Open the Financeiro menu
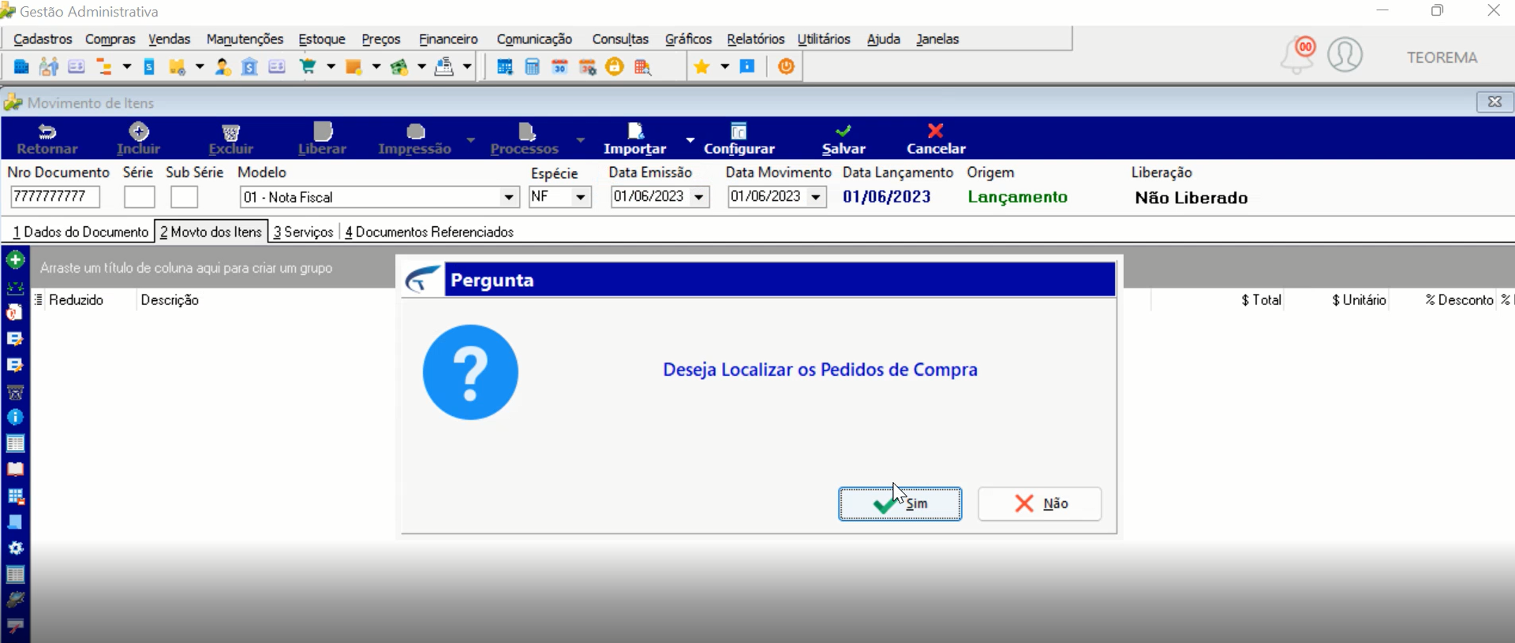 (x=448, y=39)
